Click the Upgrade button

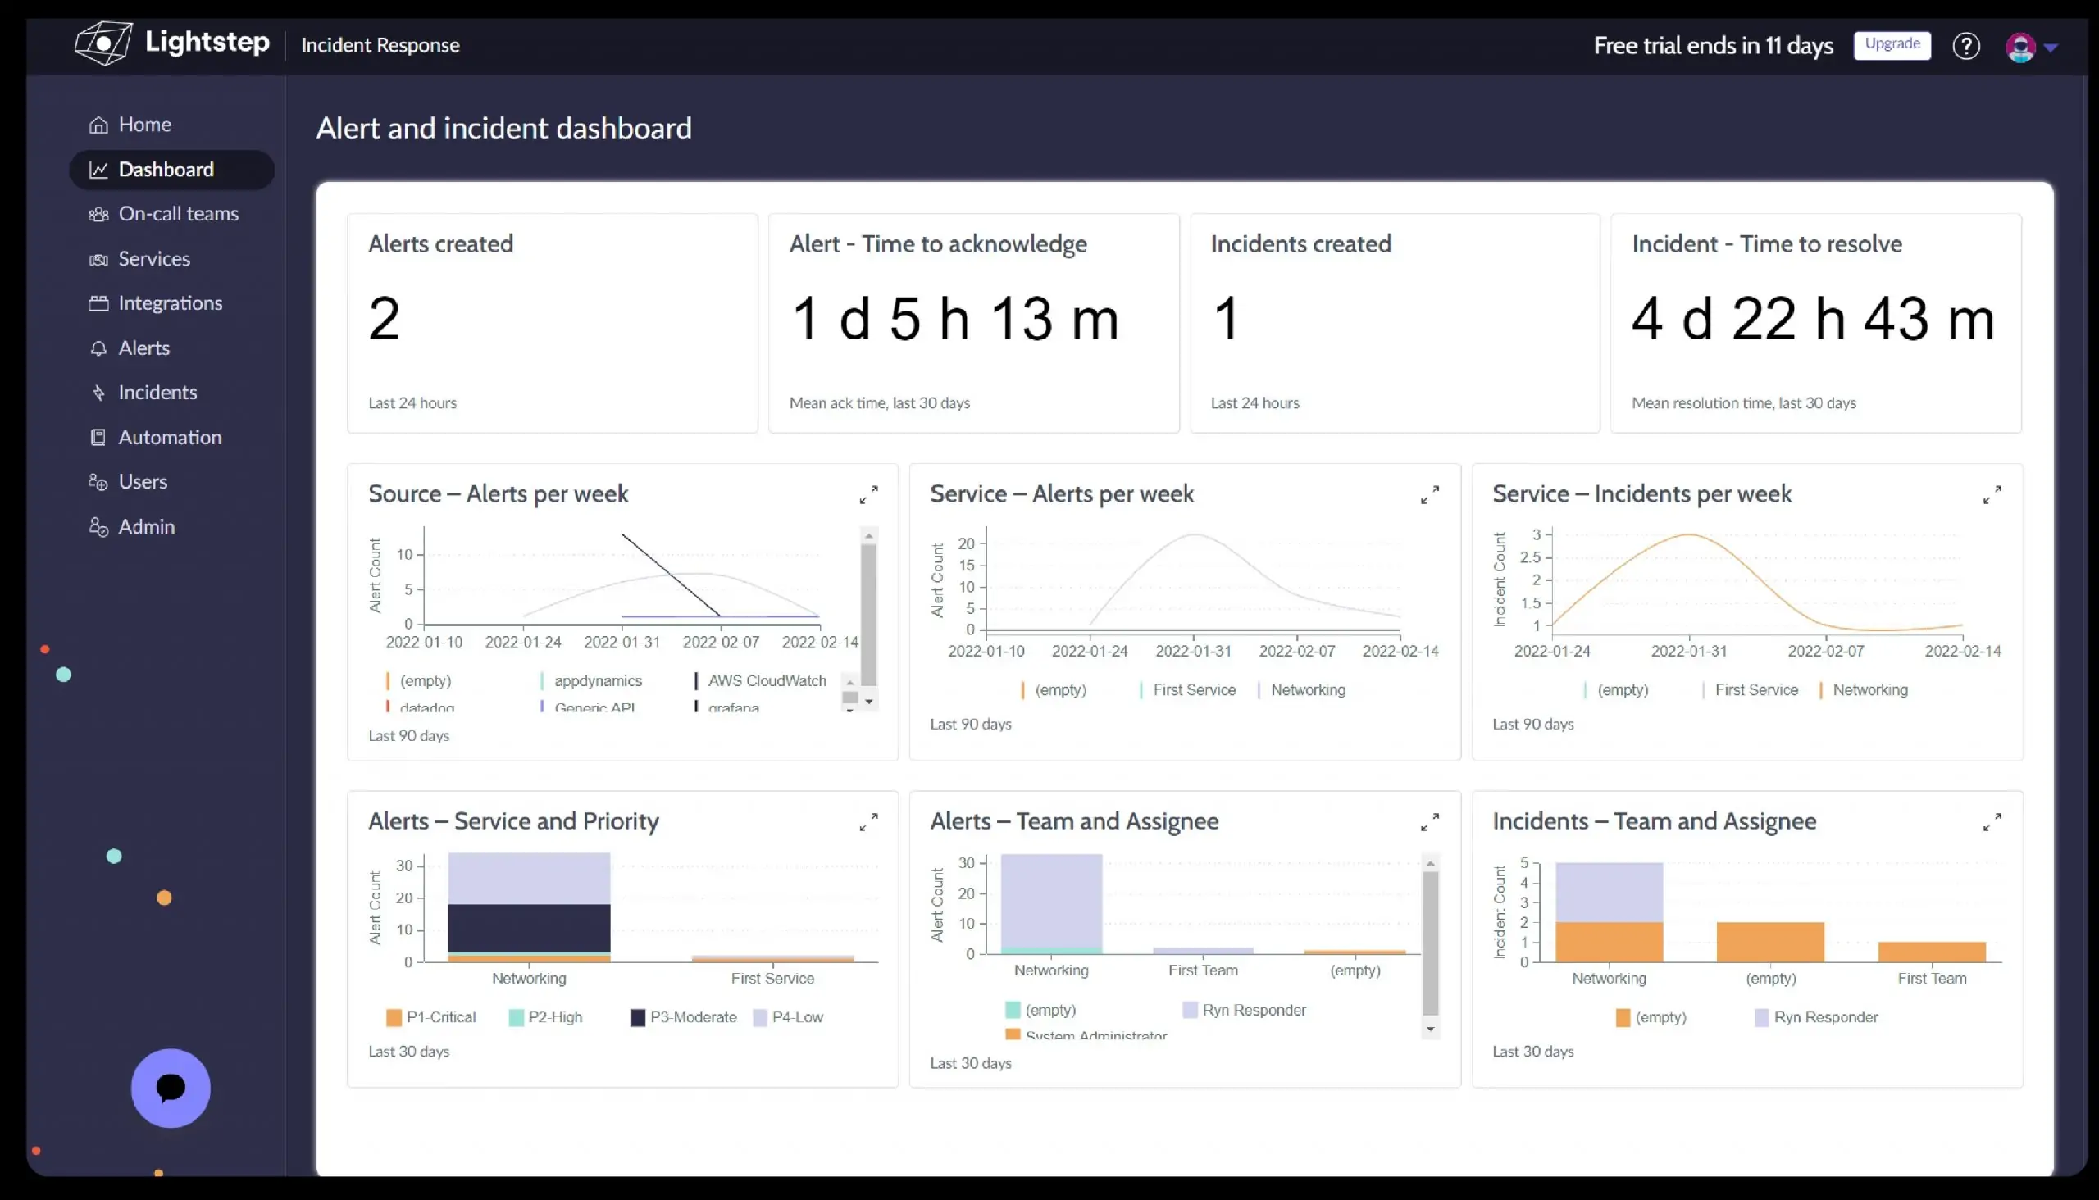(x=1892, y=44)
